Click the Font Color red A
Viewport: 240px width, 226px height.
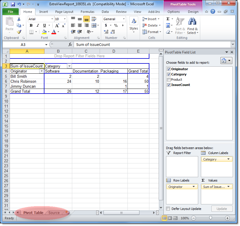pos(54,32)
